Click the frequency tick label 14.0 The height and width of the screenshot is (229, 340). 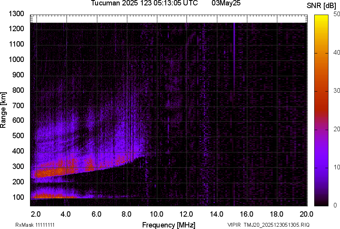pyautogui.click(x=217, y=214)
